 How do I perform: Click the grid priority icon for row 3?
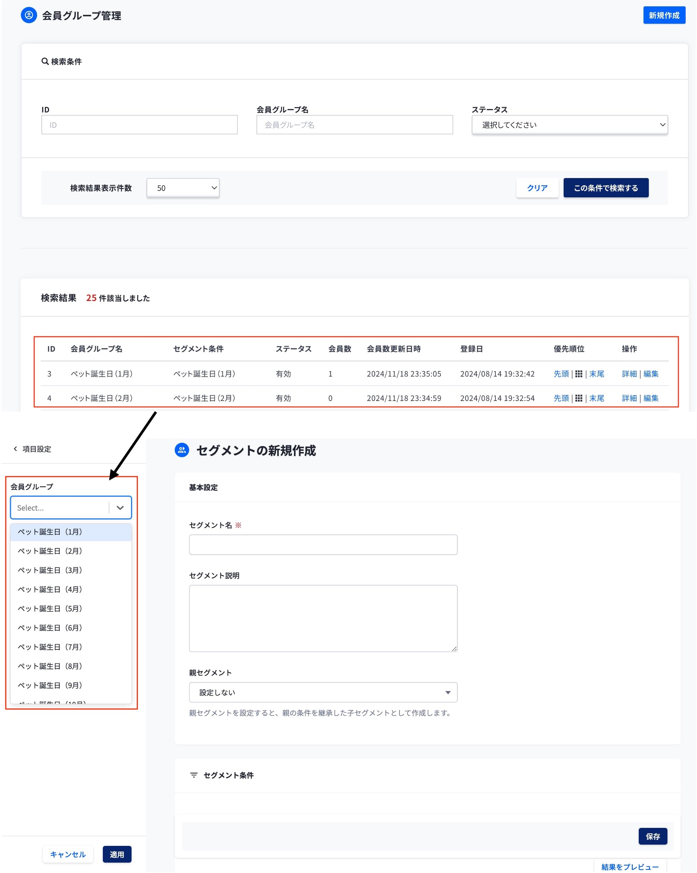point(578,374)
